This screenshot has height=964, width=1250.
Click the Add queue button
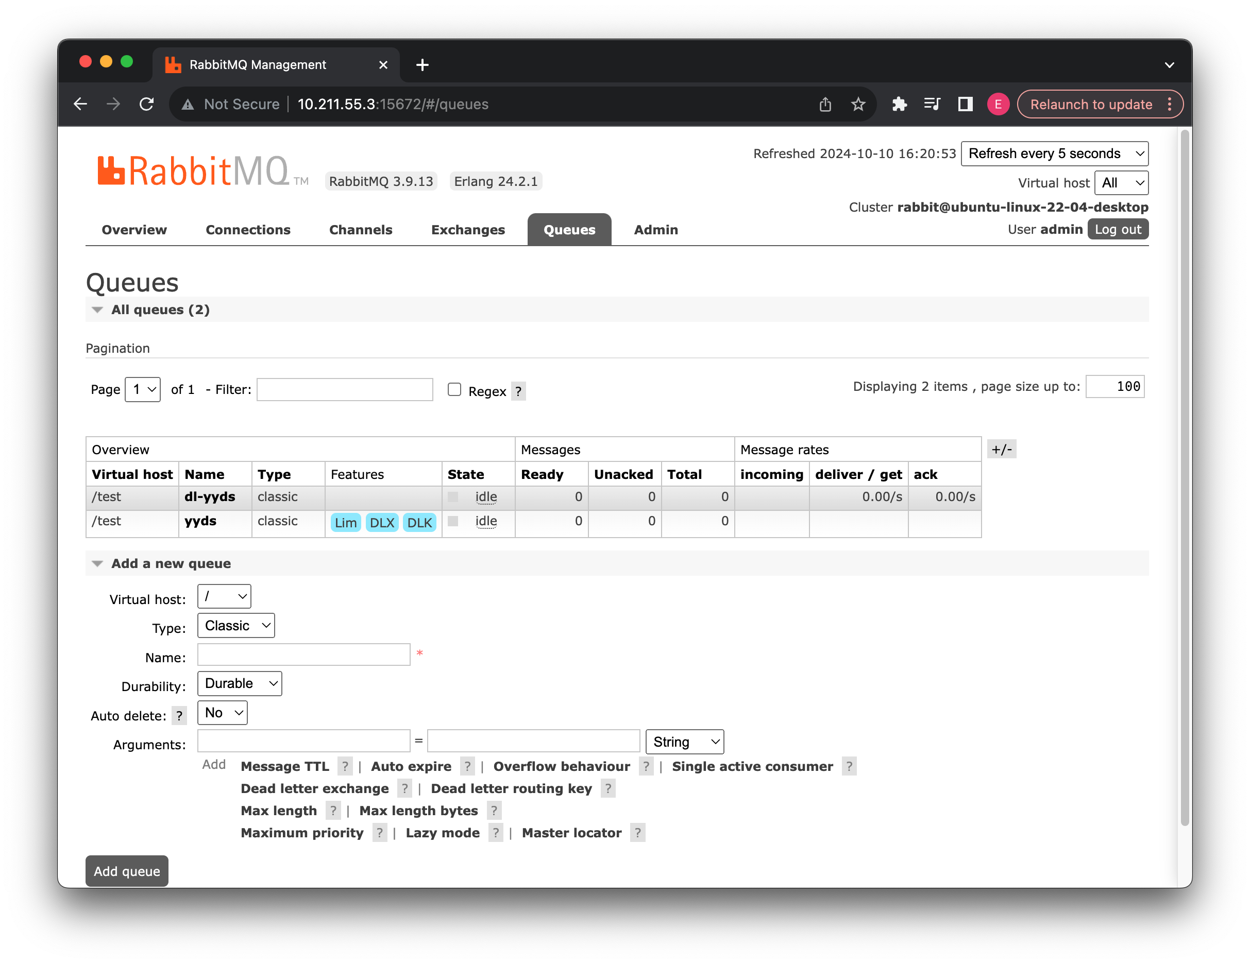pos(126,871)
